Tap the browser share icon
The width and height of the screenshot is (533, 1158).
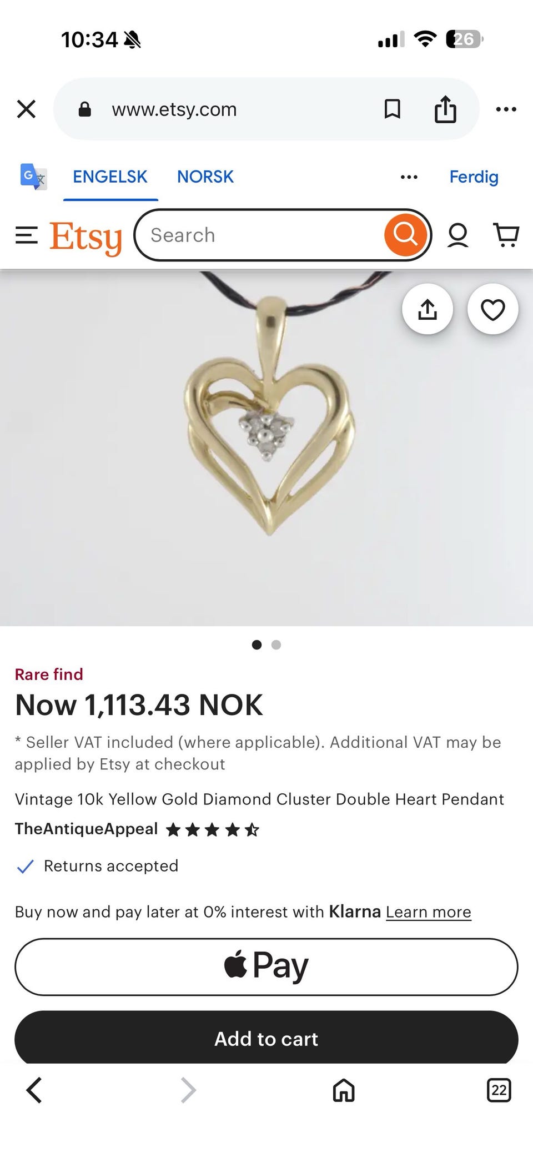tap(445, 109)
